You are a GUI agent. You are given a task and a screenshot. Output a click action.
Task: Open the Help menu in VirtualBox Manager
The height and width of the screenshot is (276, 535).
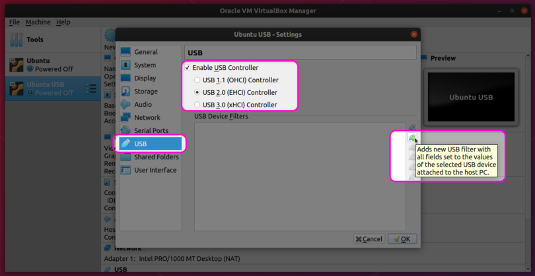tap(63, 22)
